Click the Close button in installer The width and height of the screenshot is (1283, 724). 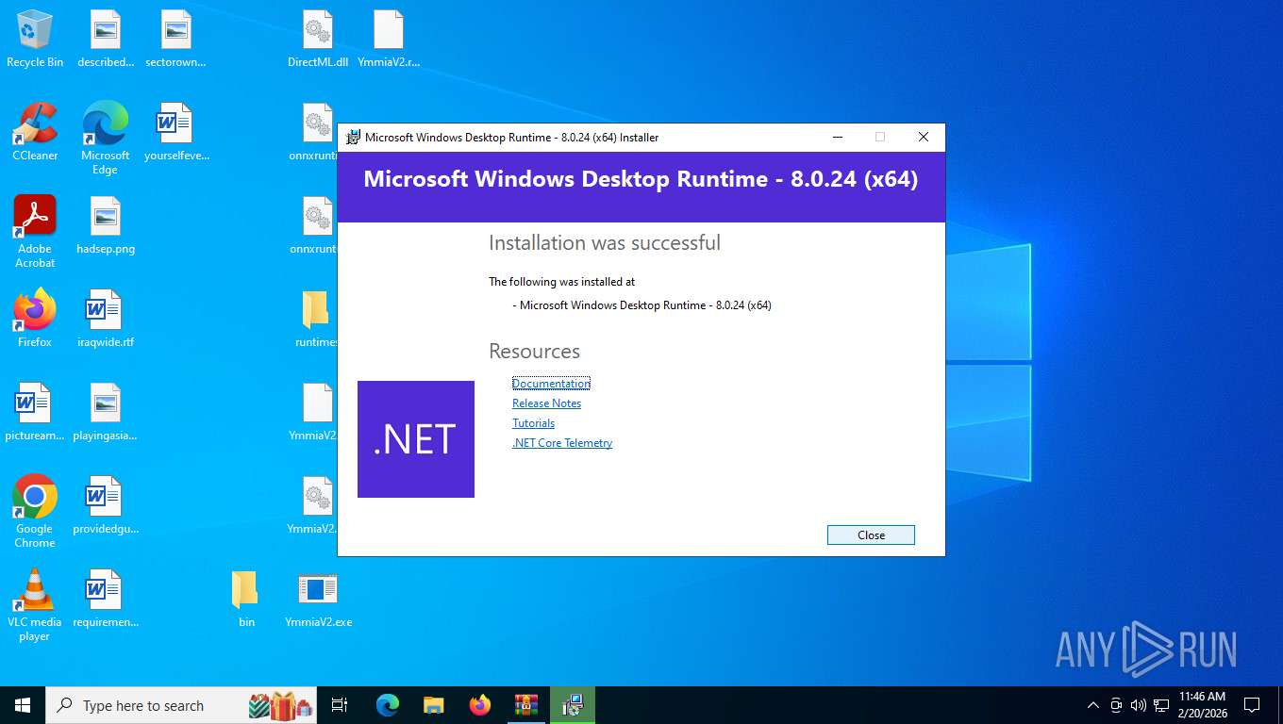tap(871, 535)
